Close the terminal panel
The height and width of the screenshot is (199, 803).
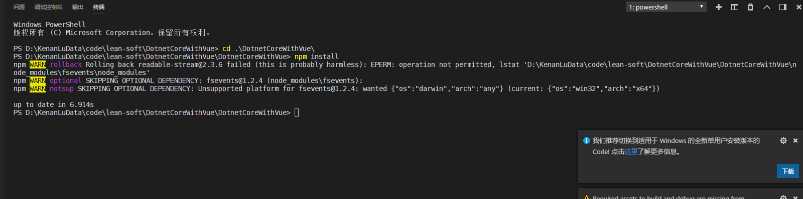pyautogui.click(x=799, y=7)
